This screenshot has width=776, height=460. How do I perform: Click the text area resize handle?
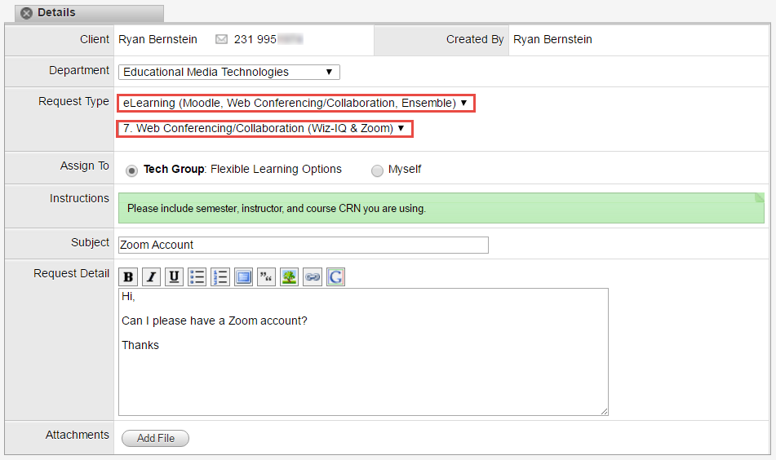coord(605,412)
